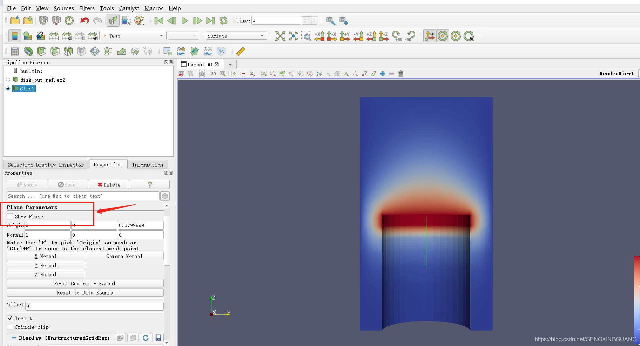This screenshot has height=346, width=640.
Task: Click the Ruler measurement icon
Action: pyautogui.click(x=241, y=52)
